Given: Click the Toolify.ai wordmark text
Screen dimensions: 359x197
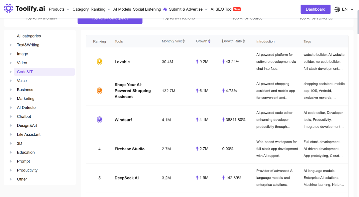Looking at the screenshot, I should (x=30, y=9).
